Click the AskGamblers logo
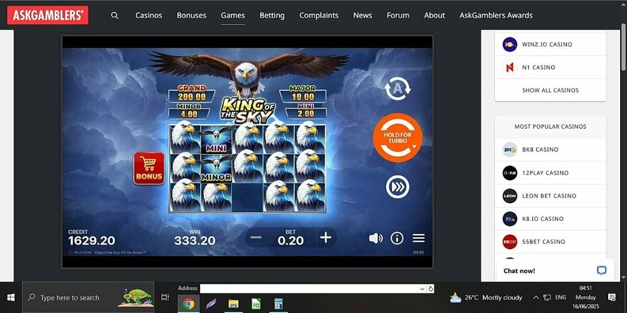Image resolution: width=627 pixels, height=313 pixels. click(x=48, y=15)
